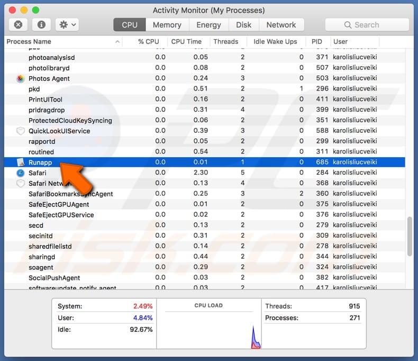Select the rapportd process row
Image resolution: width=418 pixels, height=361 pixels.
click(205, 141)
